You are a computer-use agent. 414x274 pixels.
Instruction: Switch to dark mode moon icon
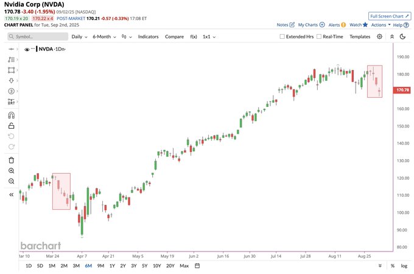[402, 36]
